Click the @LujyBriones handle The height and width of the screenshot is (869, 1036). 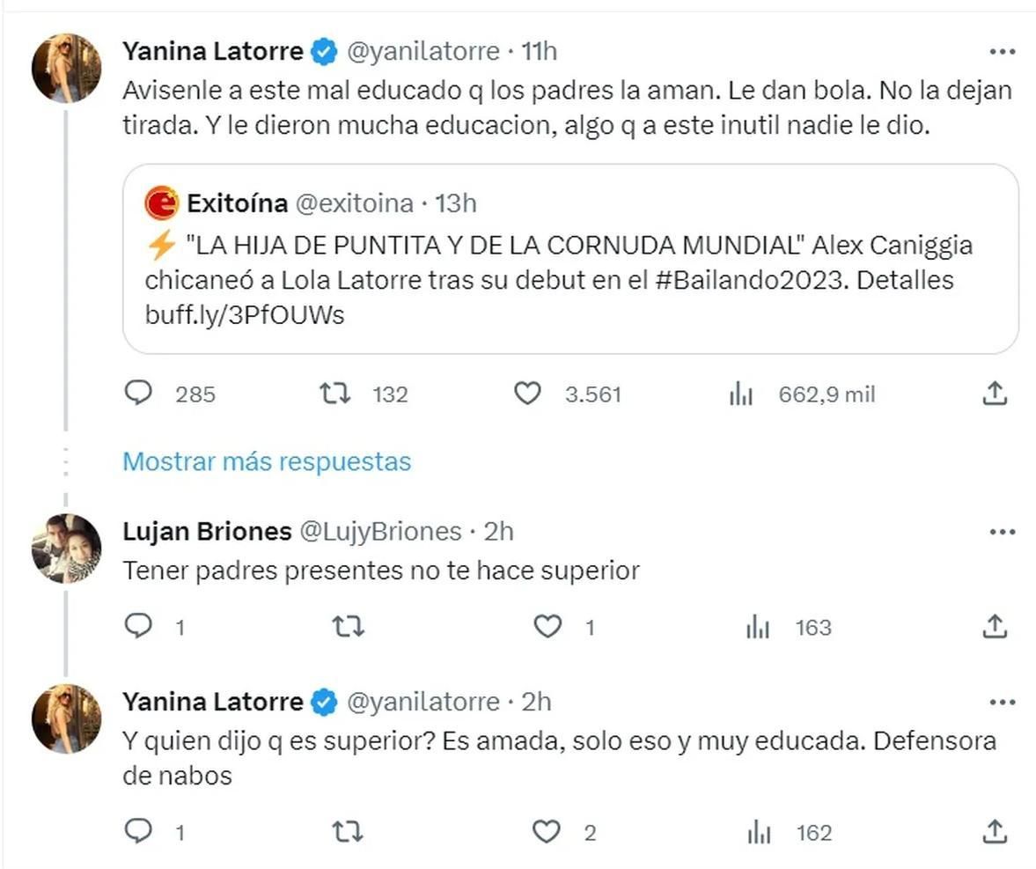coord(380,532)
